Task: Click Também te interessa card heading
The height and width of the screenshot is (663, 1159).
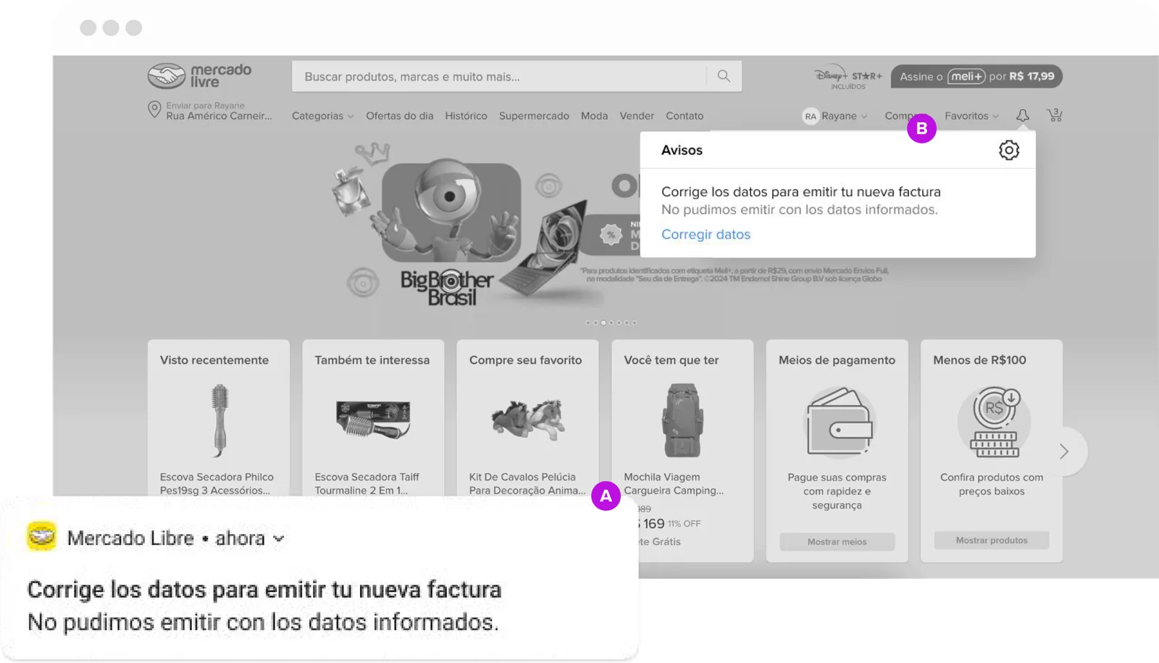Action: tap(372, 360)
